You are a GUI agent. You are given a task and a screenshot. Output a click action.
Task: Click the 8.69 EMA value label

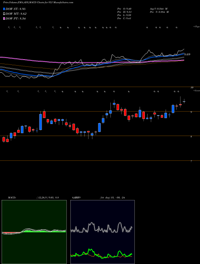187,54
